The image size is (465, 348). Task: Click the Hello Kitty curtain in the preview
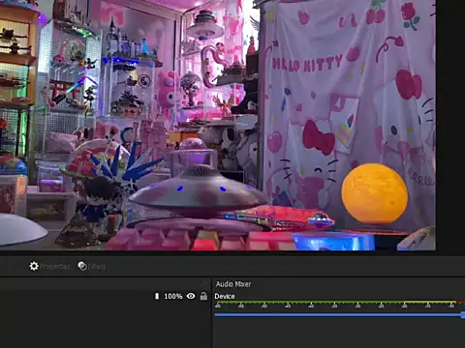pyautogui.click(x=349, y=106)
